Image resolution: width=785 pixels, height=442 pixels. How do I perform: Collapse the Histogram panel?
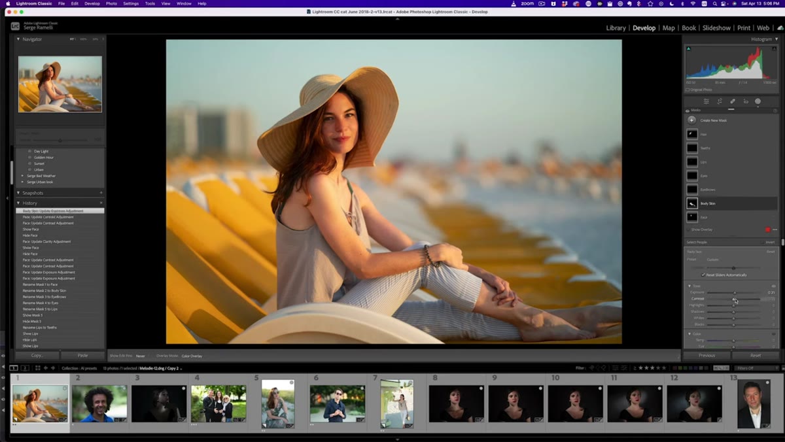[776, 39]
